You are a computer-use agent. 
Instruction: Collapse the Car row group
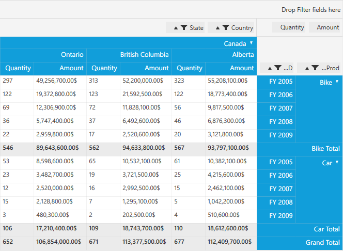coord(337,162)
